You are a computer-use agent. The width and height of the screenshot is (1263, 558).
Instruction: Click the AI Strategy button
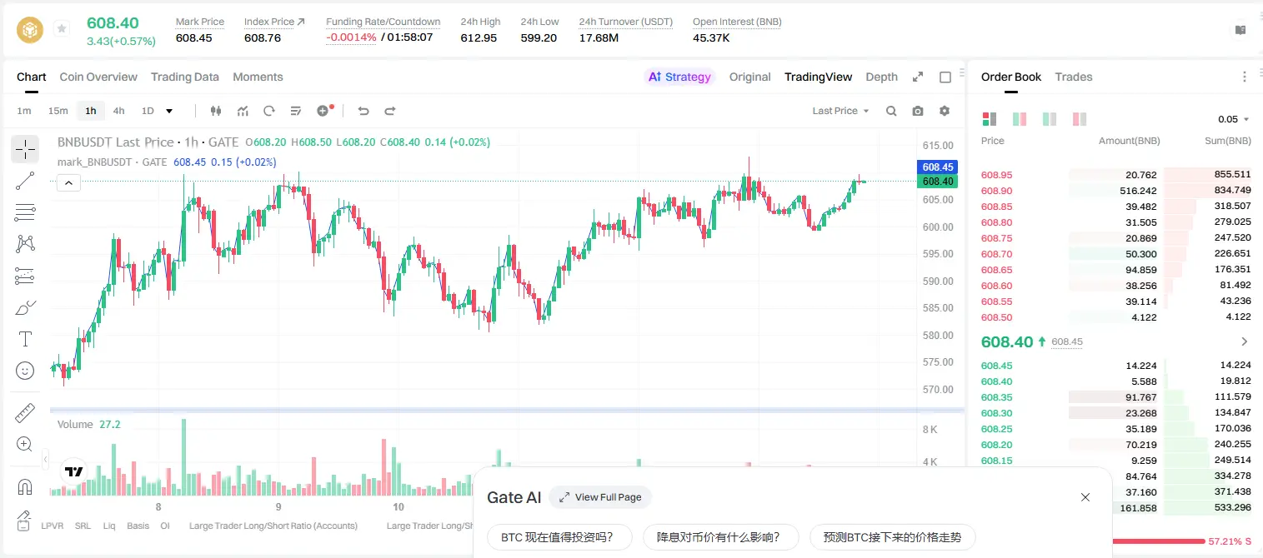(679, 77)
